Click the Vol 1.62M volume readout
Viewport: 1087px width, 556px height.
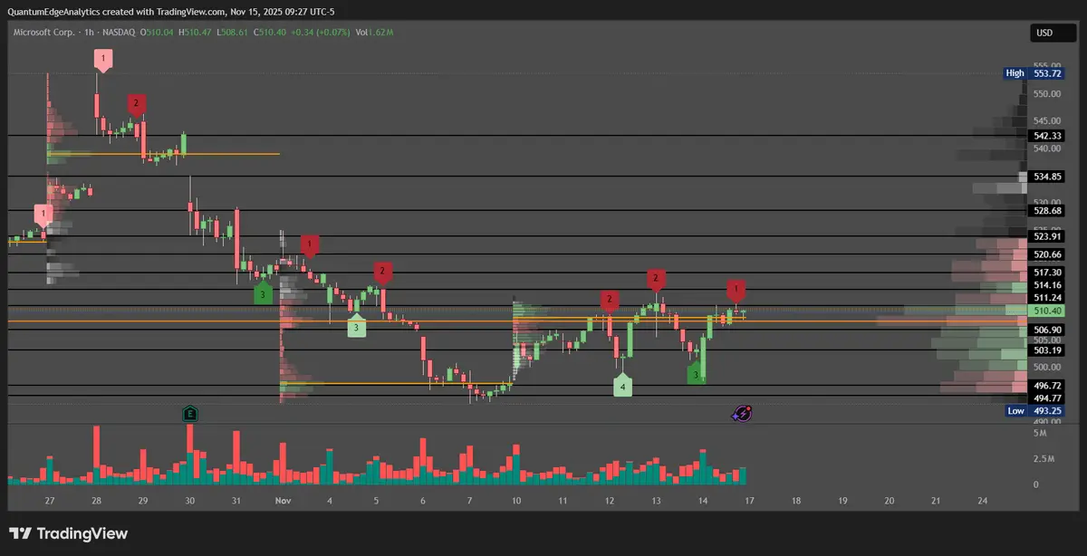tap(374, 33)
